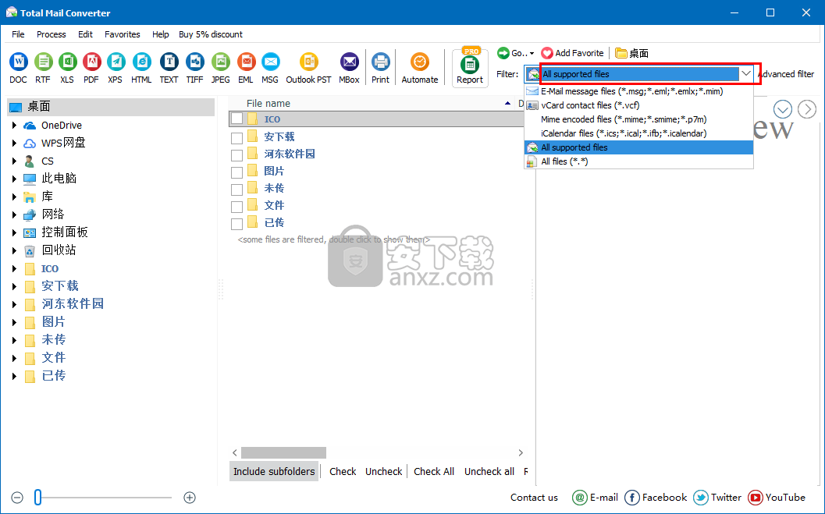
Task: Open the 桌面 favorite folder shortcut
Action: pos(632,53)
